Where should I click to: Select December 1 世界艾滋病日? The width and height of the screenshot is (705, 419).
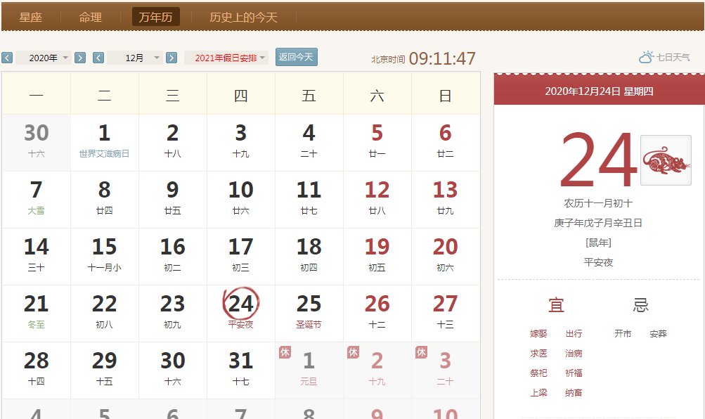click(x=104, y=143)
